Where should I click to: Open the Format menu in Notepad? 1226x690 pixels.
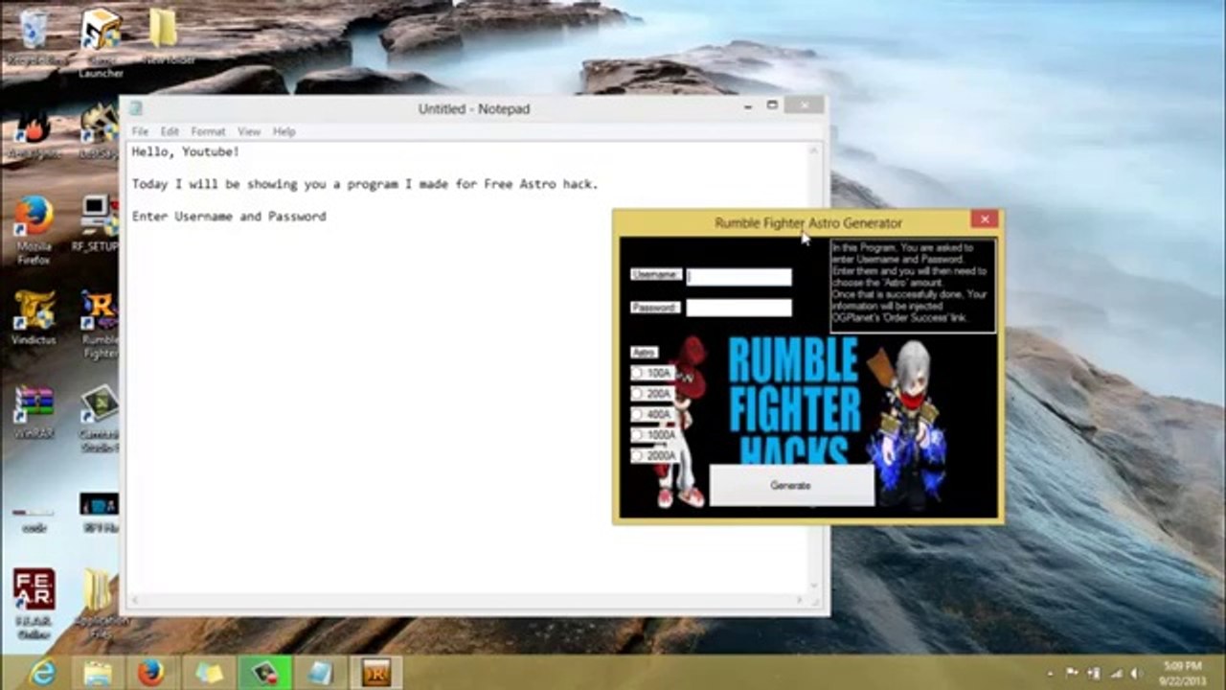coord(208,131)
